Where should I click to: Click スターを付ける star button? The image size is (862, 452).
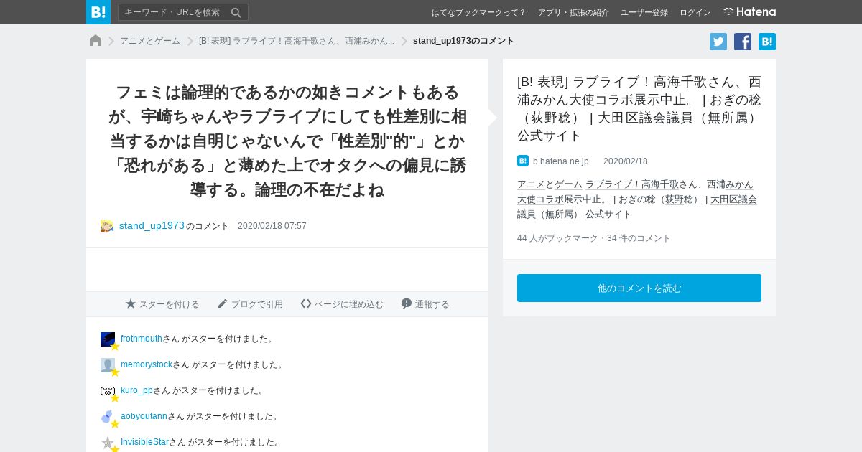coord(162,304)
